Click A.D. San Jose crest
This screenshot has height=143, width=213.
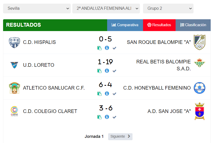[199, 111]
